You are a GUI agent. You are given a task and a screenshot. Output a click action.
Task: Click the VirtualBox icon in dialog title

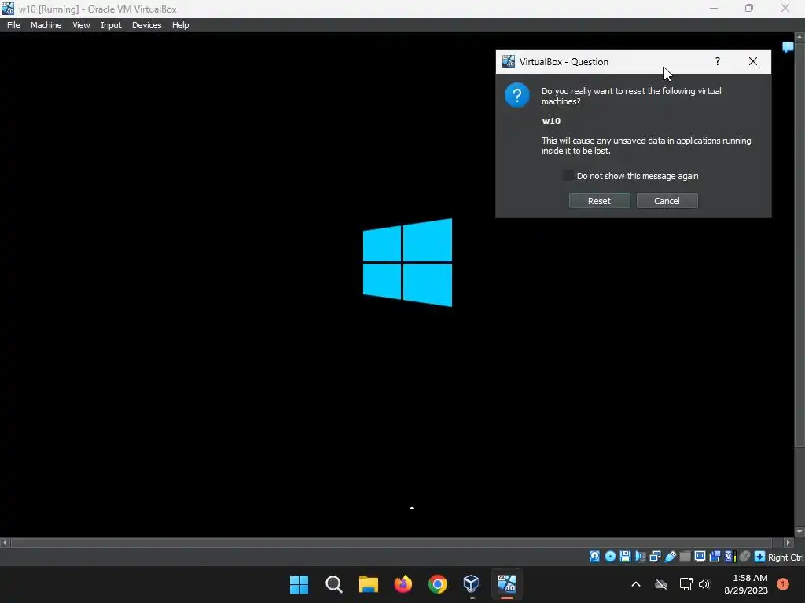coord(509,61)
